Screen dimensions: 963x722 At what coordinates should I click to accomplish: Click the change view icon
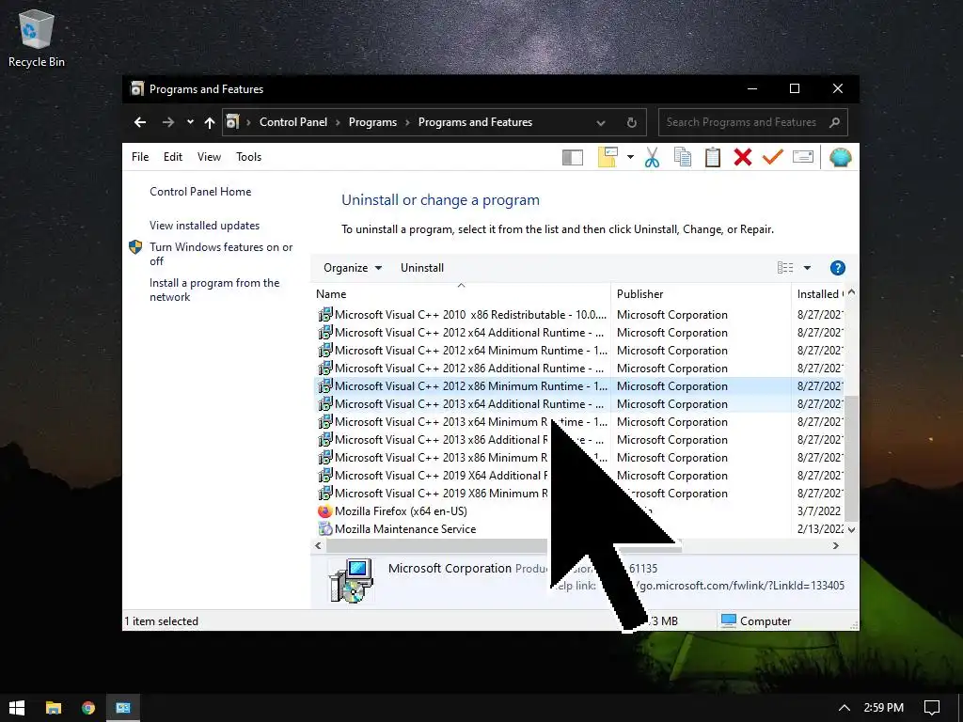click(x=785, y=268)
